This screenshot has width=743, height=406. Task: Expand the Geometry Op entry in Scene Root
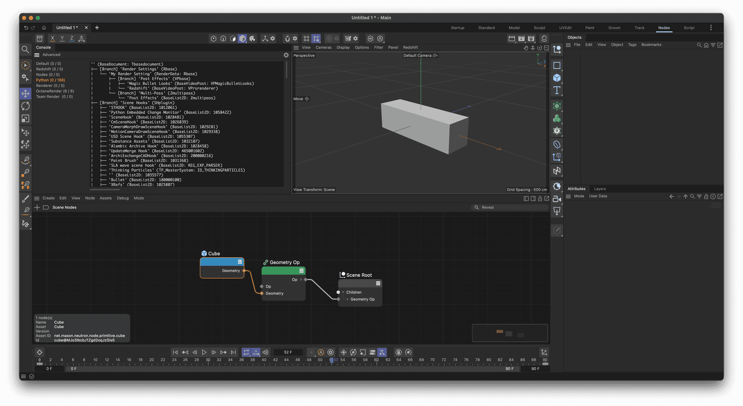[347, 299]
